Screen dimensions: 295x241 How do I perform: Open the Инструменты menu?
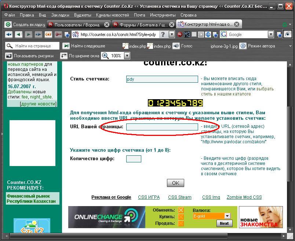(163, 15)
